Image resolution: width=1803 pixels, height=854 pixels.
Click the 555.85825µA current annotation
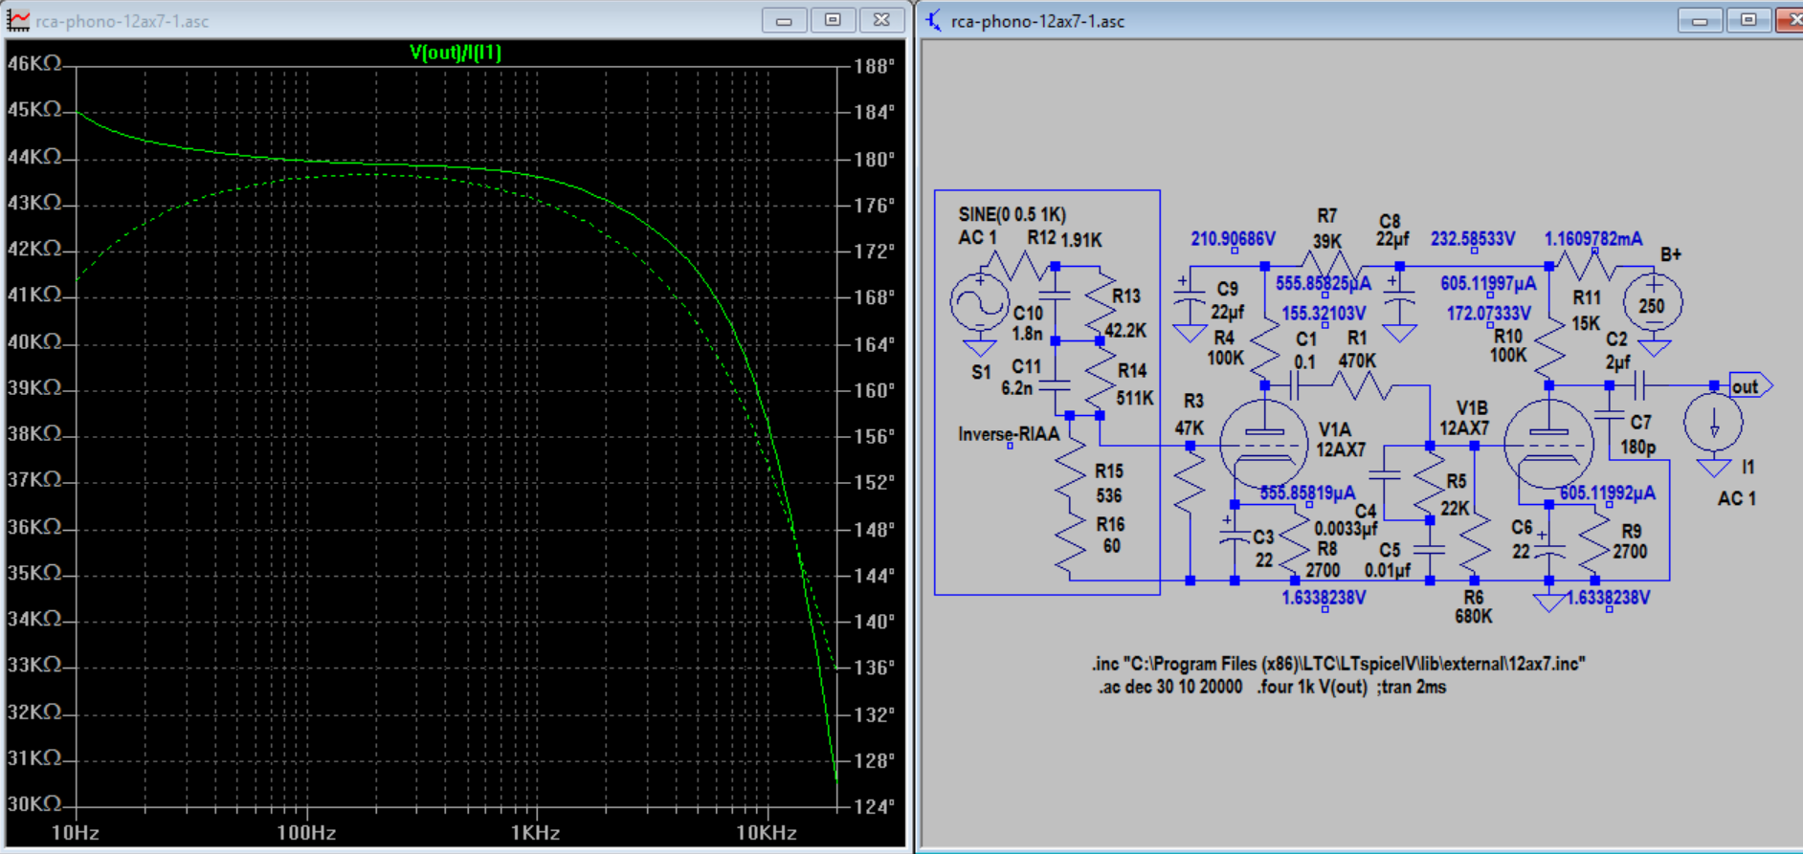click(x=1324, y=283)
